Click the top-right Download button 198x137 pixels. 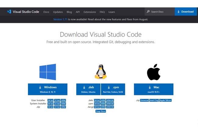pyautogui.click(x=186, y=12)
